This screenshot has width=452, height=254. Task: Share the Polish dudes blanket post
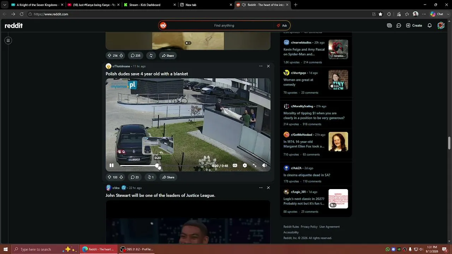168,177
